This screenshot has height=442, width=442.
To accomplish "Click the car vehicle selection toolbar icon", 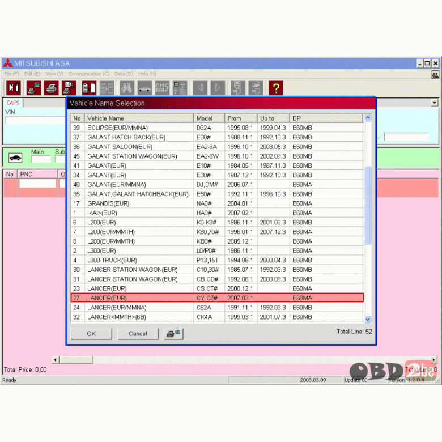I will tap(144, 88).
